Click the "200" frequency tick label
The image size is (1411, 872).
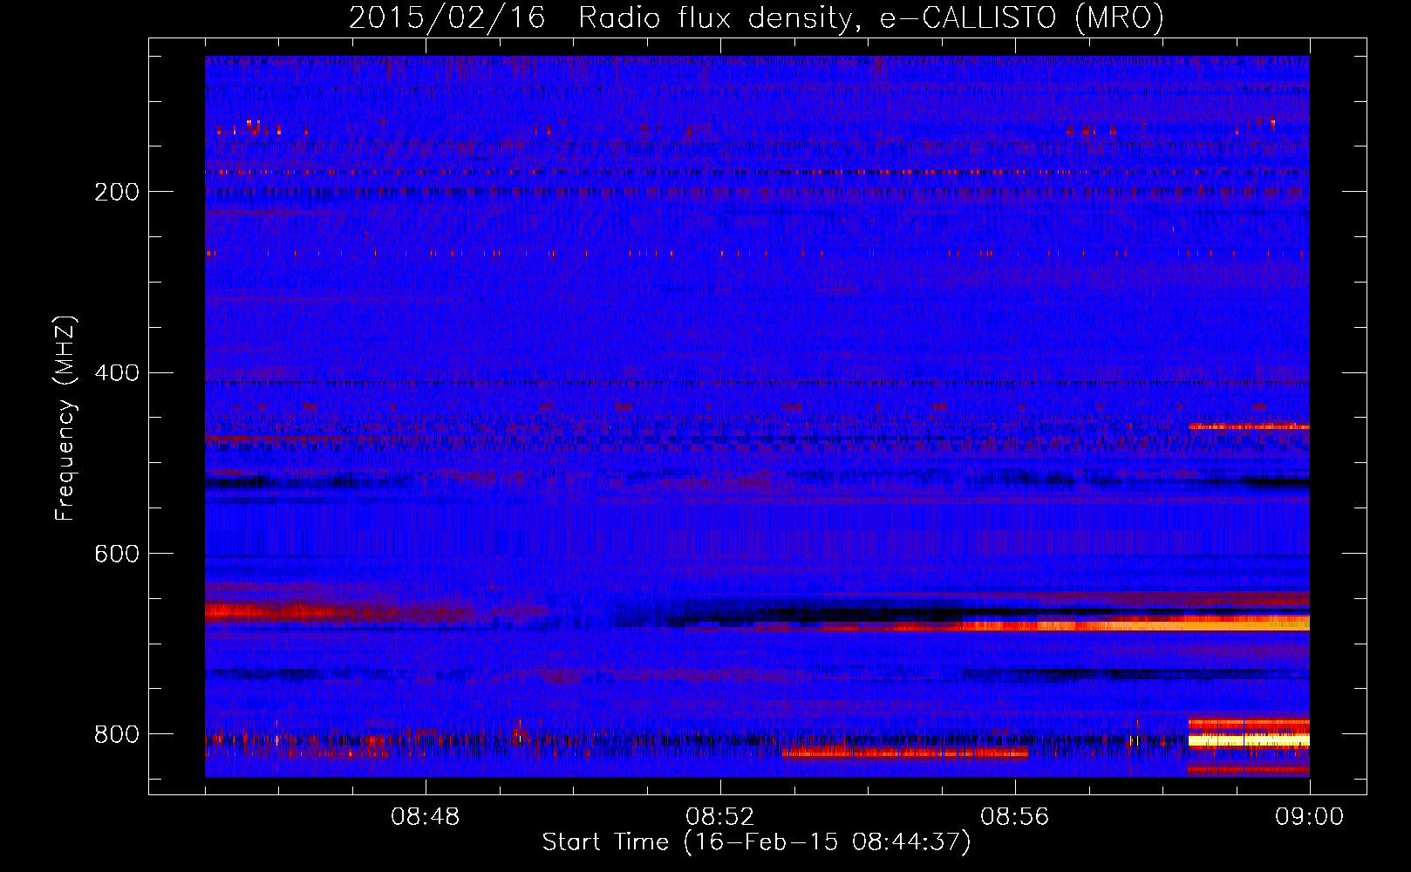[116, 192]
